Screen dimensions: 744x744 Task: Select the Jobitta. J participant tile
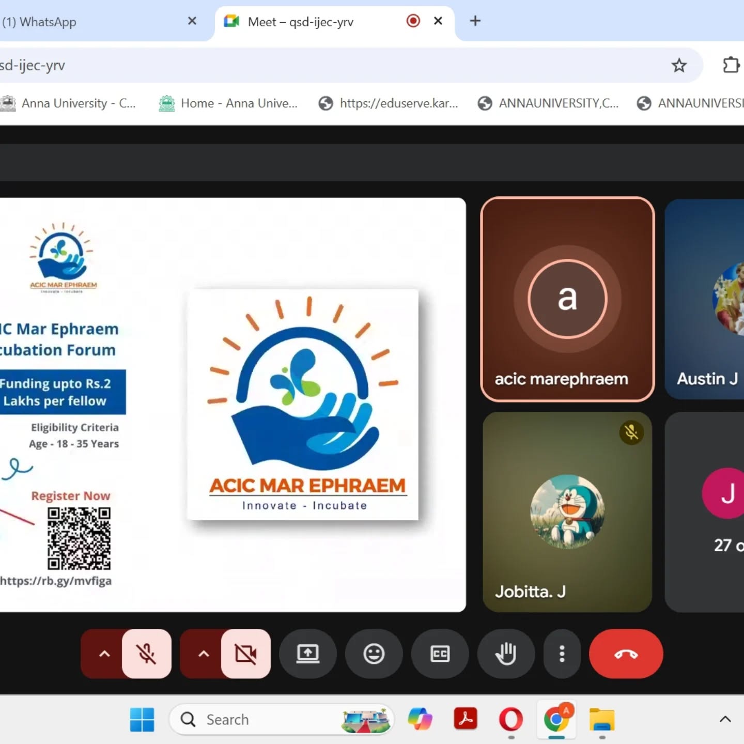(567, 512)
